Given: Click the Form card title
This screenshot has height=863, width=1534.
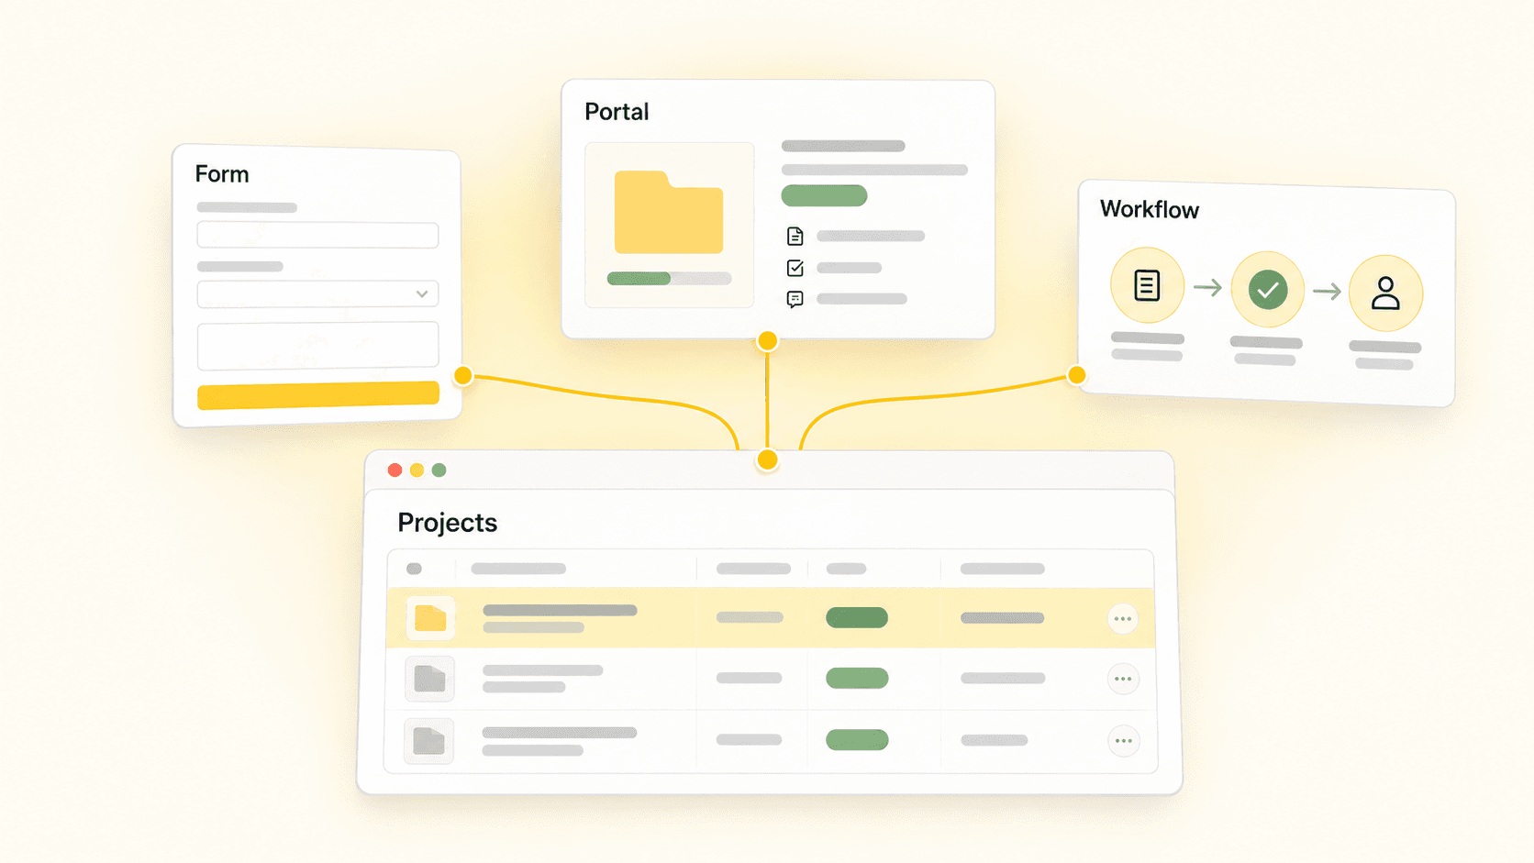Looking at the screenshot, I should click(x=222, y=174).
